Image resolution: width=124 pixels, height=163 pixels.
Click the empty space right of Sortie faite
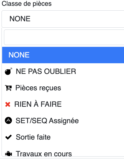coord(87,137)
